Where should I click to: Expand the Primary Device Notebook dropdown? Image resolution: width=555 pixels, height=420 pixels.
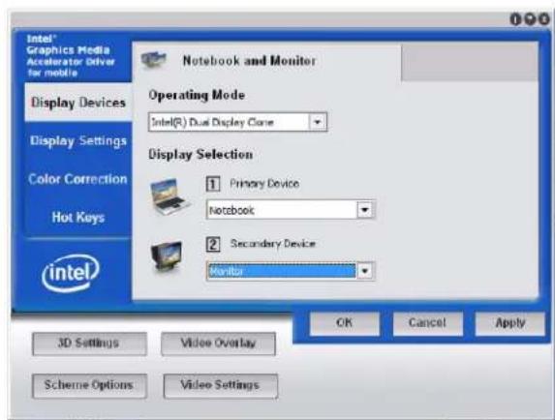pos(365,210)
